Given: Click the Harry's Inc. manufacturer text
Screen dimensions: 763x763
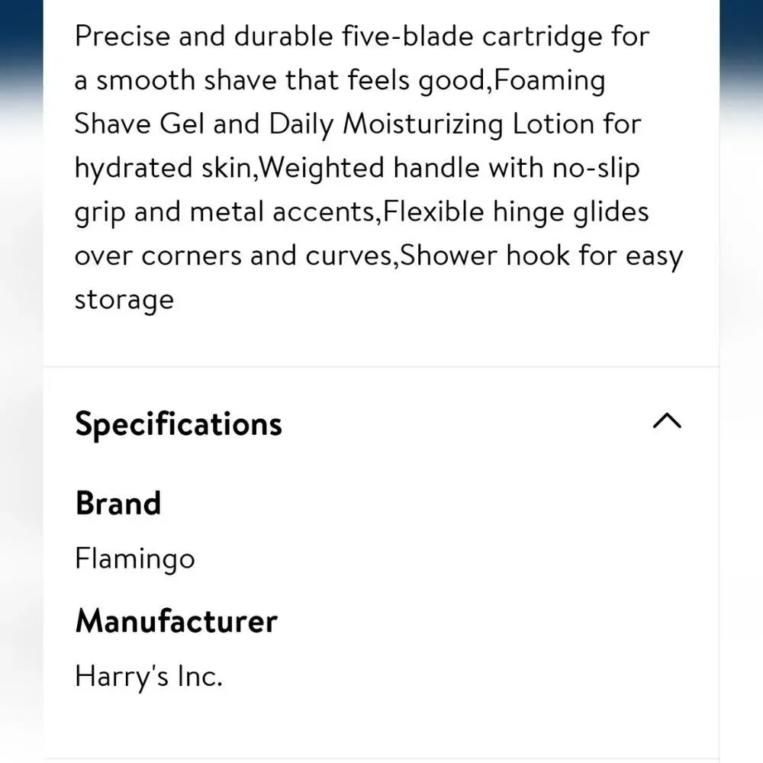Looking at the screenshot, I should tap(149, 676).
